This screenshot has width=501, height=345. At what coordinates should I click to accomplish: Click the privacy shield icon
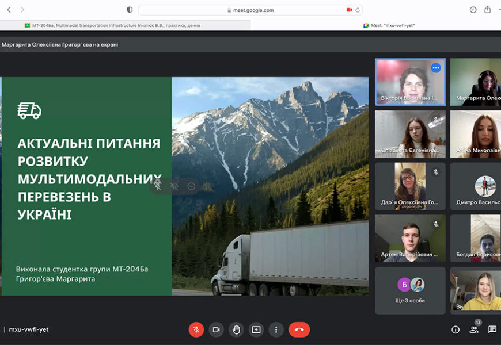[x=130, y=10]
